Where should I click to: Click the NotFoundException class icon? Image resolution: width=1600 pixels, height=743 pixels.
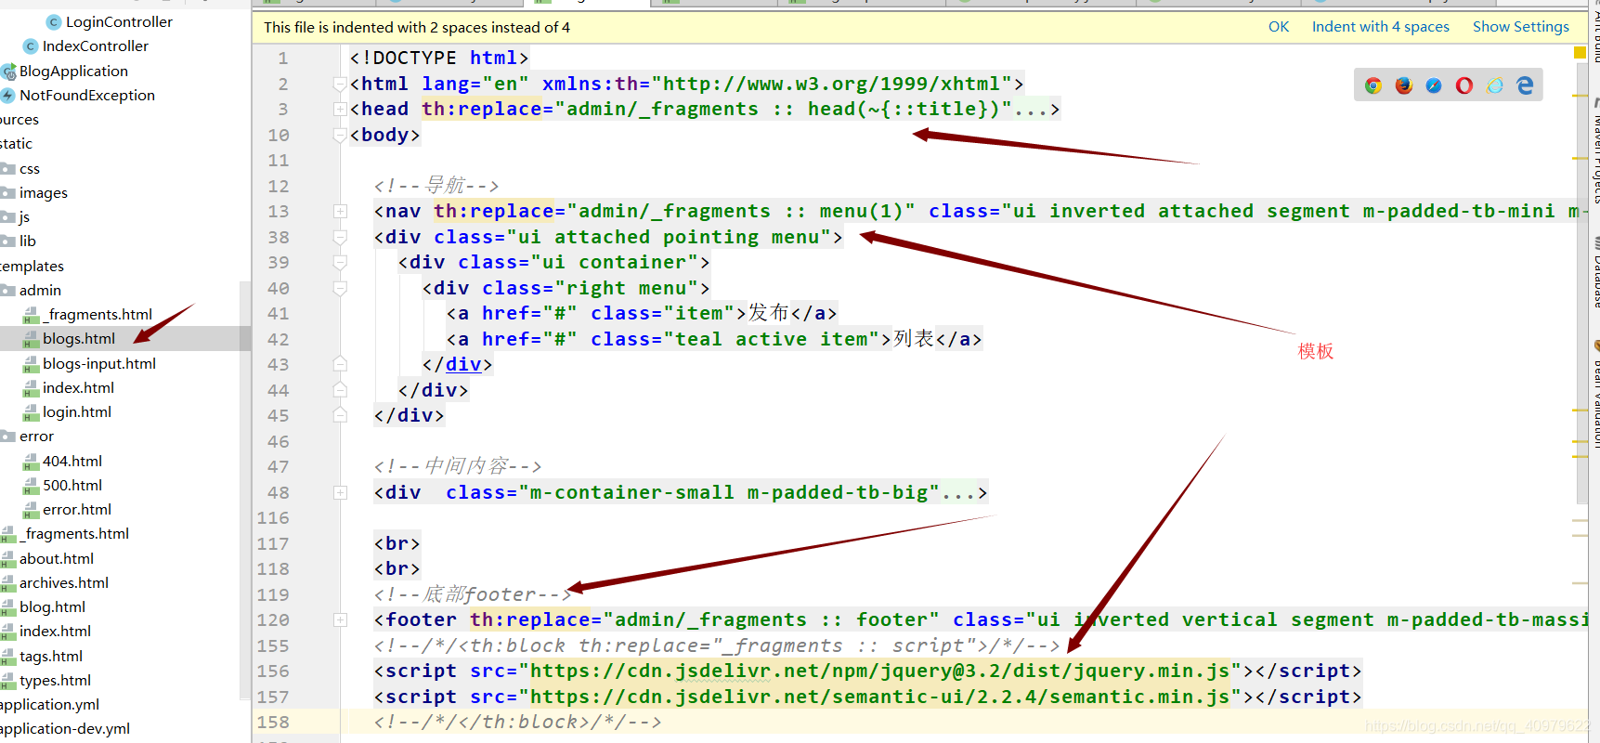pyautogui.click(x=8, y=95)
